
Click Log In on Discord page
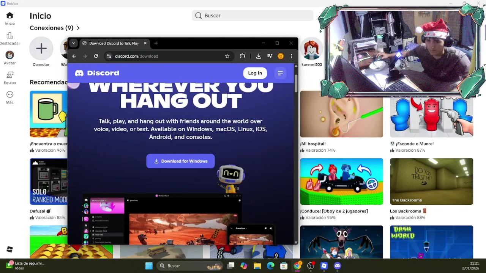[x=255, y=73]
